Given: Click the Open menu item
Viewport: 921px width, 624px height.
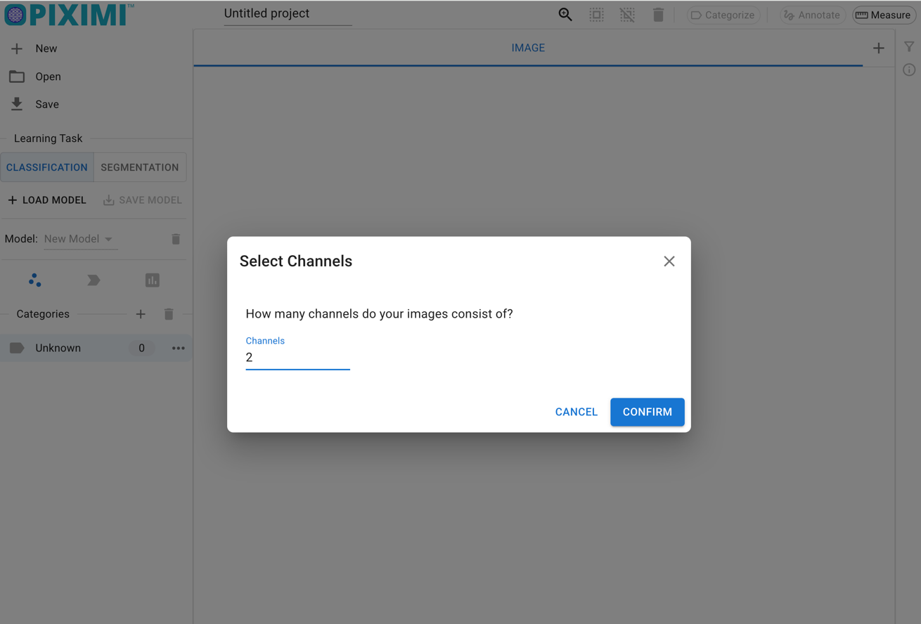Looking at the screenshot, I should [96, 77].
